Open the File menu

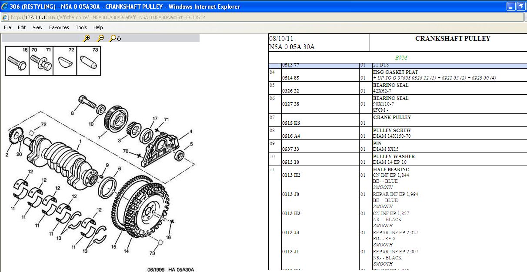click(7, 27)
